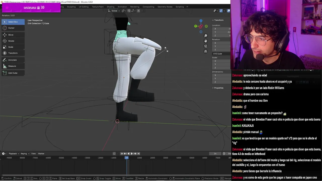The image size is (322, 181).
Task: Switch to Sculpting workspace tab
Action: click(x=71, y=7)
